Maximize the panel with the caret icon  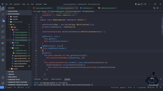click(x=158, y=79)
